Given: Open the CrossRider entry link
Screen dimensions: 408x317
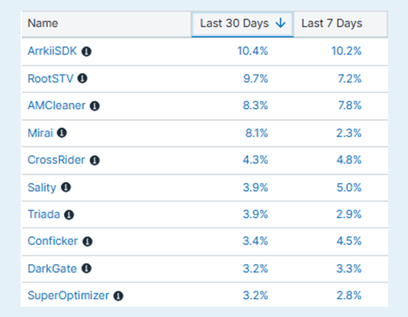Looking at the screenshot, I should 56,160.
